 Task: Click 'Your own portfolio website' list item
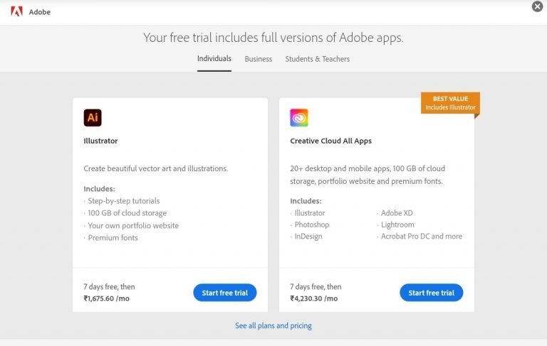click(133, 225)
